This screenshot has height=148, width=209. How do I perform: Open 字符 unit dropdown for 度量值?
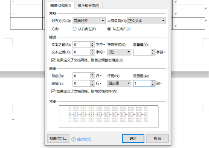point(161,52)
